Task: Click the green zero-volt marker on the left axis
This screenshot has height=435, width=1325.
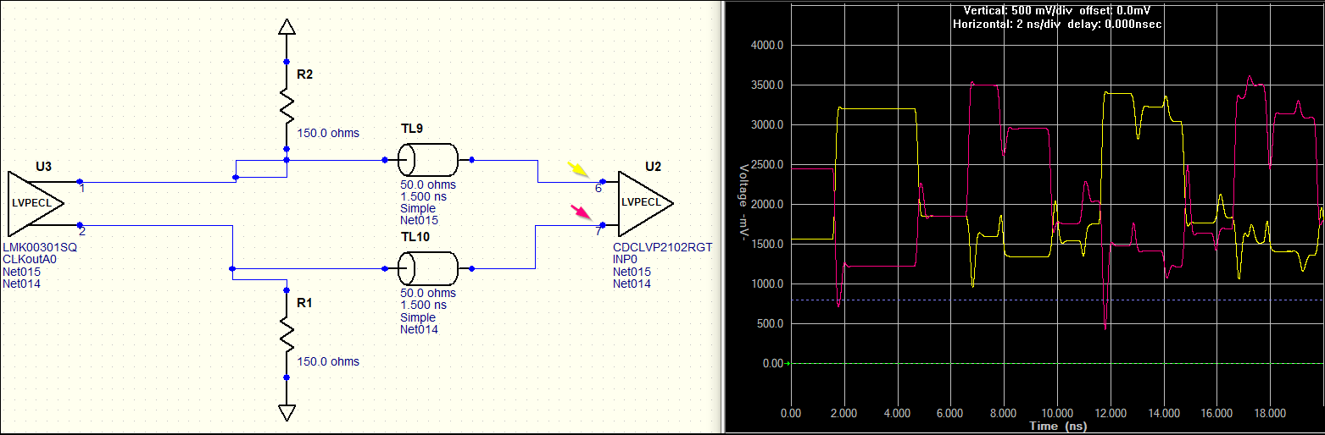Action: coord(788,364)
